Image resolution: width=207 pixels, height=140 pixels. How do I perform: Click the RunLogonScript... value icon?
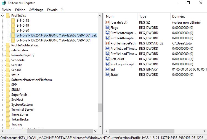tap(108, 64)
